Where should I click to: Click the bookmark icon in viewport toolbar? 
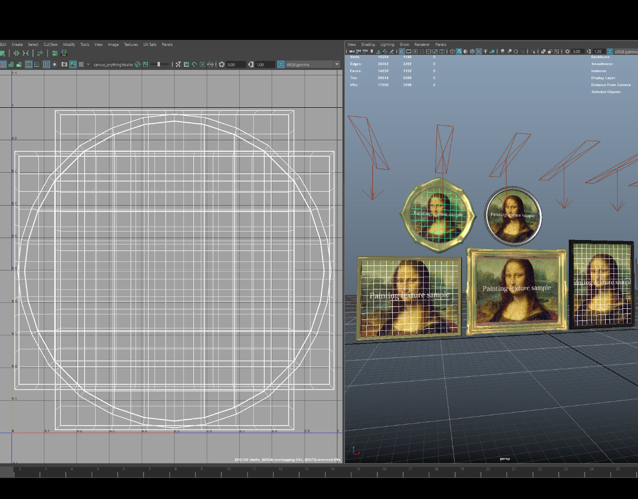pyautogui.click(x=372, y=51)
